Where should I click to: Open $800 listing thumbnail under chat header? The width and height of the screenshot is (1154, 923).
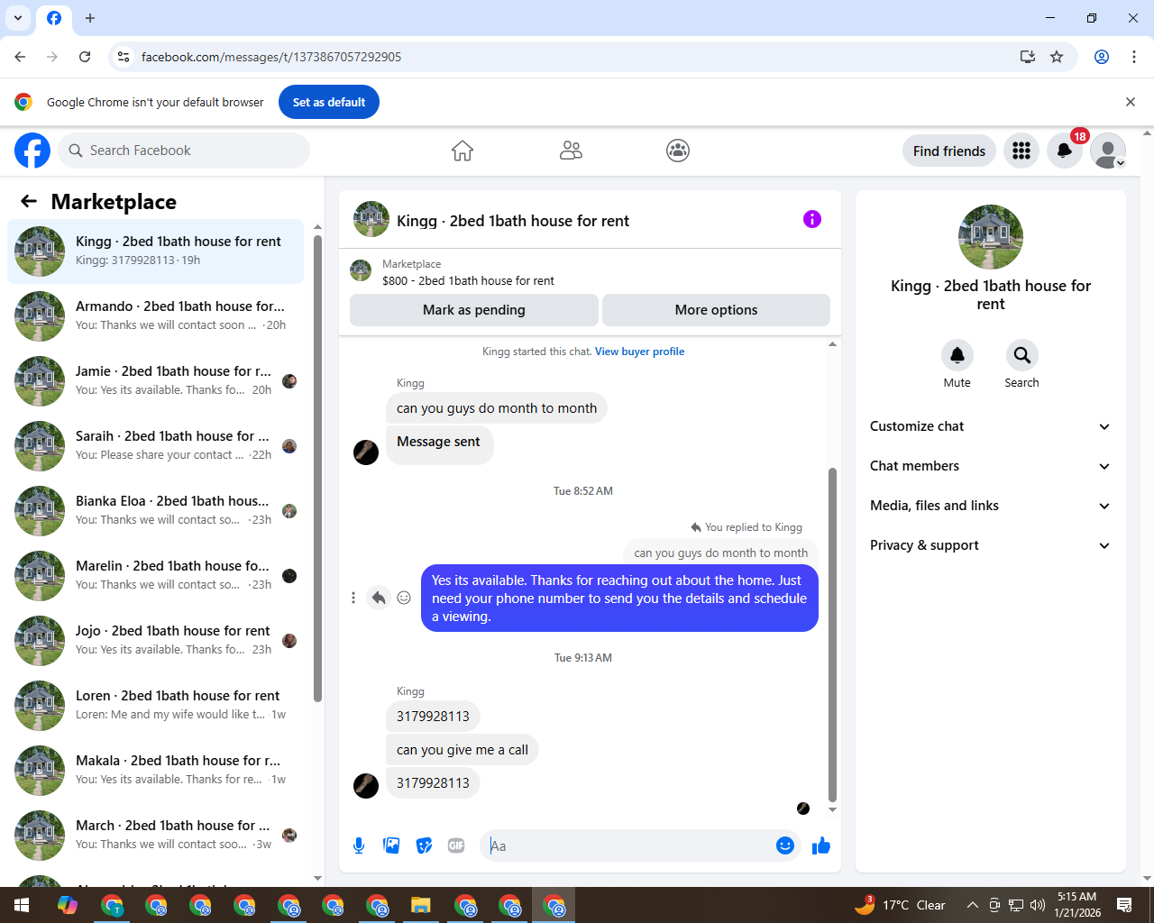click(x=361, y=270)
